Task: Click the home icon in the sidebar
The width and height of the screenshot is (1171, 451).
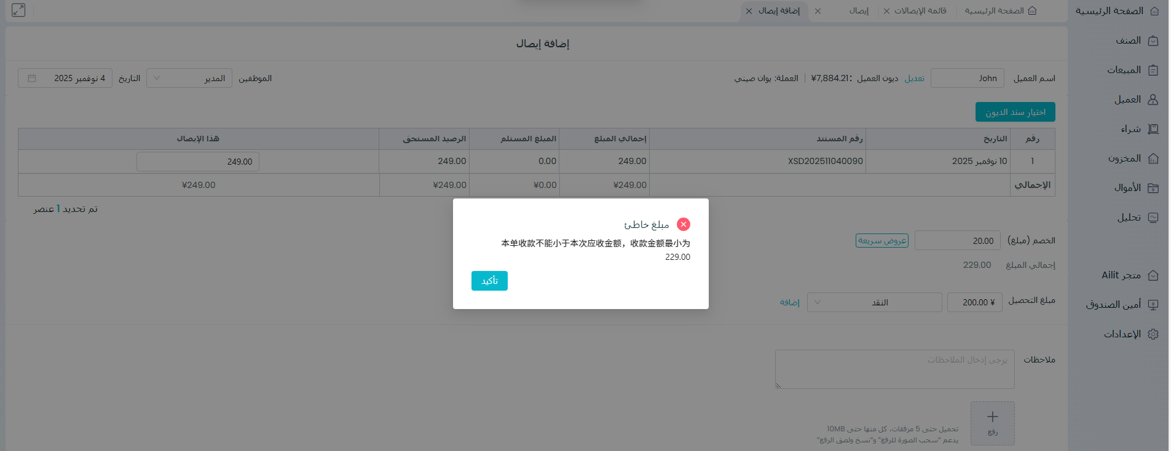Action: click(1154, 11)
